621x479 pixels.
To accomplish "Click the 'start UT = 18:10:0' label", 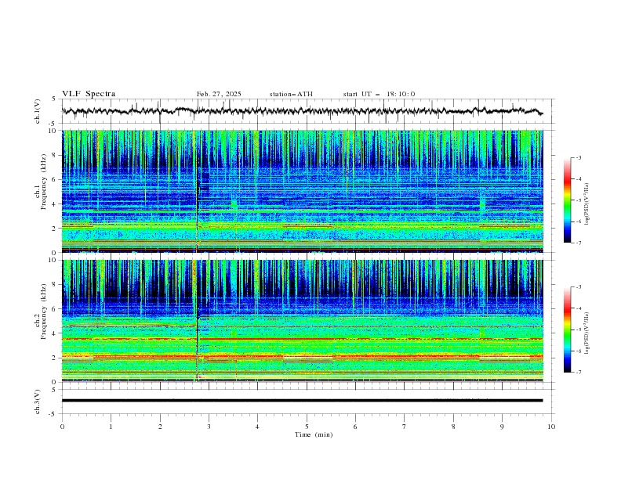I will point(379,94).
